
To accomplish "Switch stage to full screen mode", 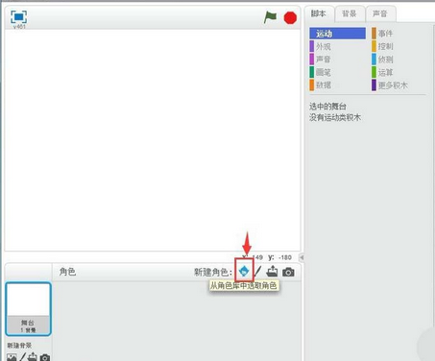I will [x=18, y=16].
